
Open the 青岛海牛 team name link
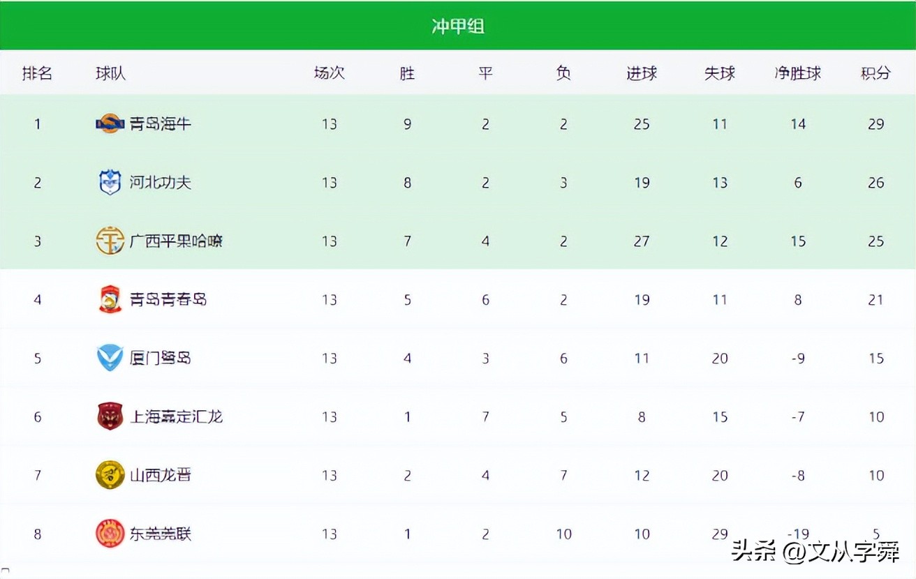160,124
